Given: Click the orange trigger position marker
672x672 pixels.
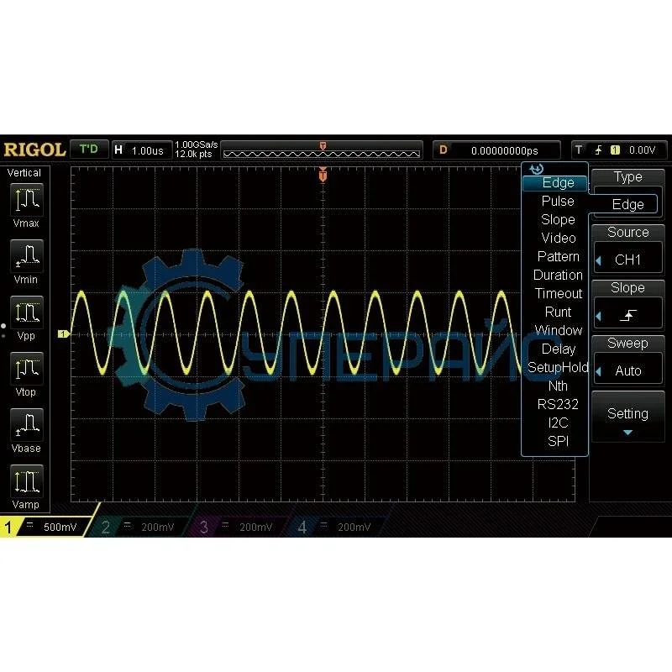Looking at the screenshot, I should coord(323,176).
